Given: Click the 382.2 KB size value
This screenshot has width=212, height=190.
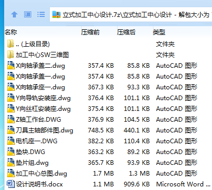Looking at the screenshot, I should (101, 141).
